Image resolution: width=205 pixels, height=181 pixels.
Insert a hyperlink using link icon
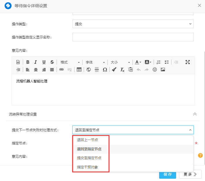(x=61, y=70)
